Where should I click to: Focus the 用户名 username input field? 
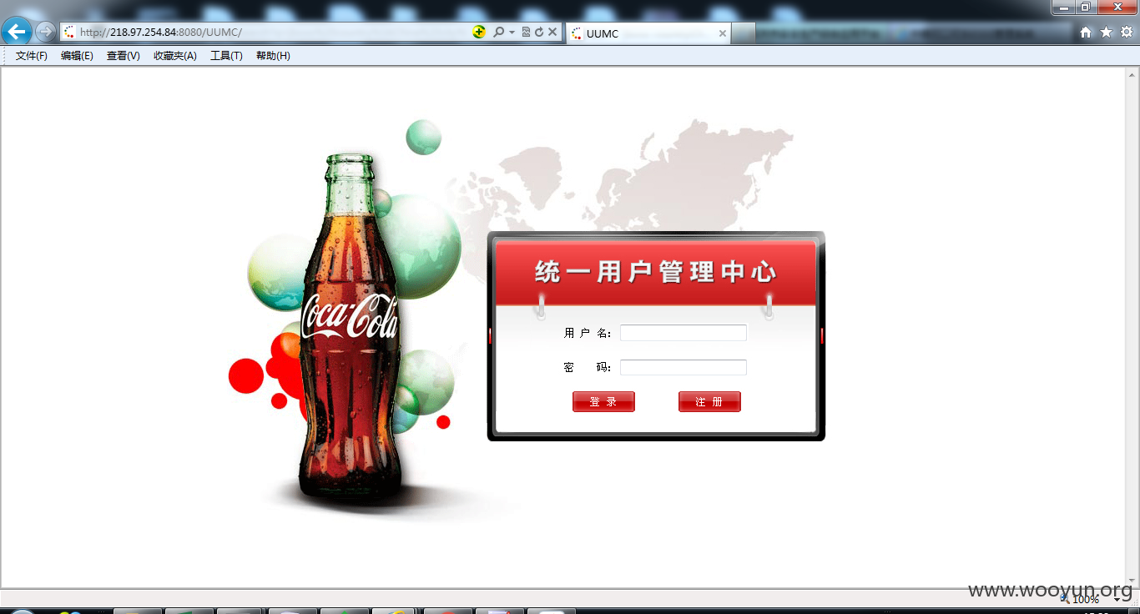(683, 333)
